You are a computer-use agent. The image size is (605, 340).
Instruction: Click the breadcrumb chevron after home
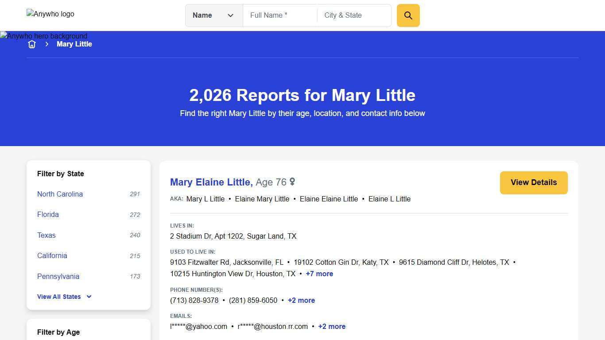pyautogui.click(x=47, y=44)
